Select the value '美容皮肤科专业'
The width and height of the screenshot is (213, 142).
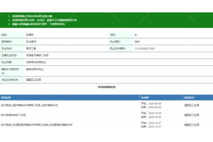pyautogui.click(x=35, y=69)
